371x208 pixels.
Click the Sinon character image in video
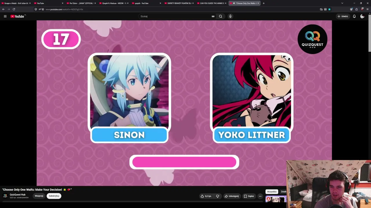click(129, 91)
